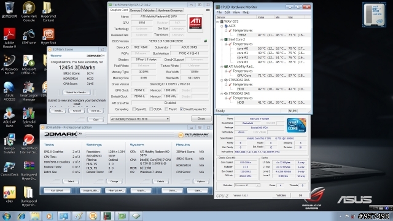Click the Intel CPU desktop gadget
Screen dimensions: 393x221
click(374, 14)
